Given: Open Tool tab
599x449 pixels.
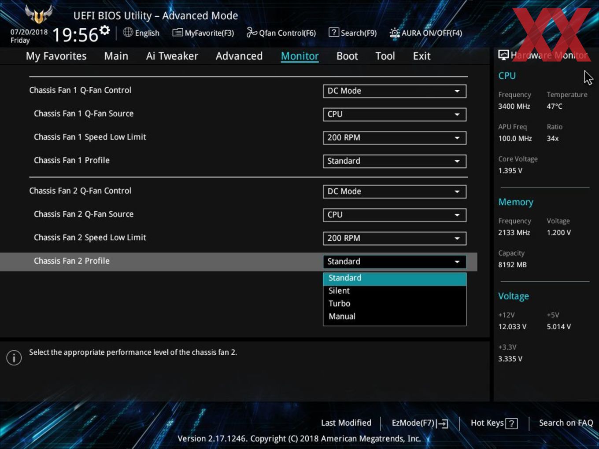Looking at the screenshot, I should 385,56.
